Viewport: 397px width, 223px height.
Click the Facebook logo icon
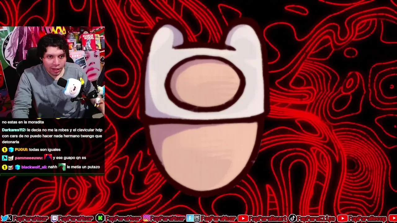189,218
